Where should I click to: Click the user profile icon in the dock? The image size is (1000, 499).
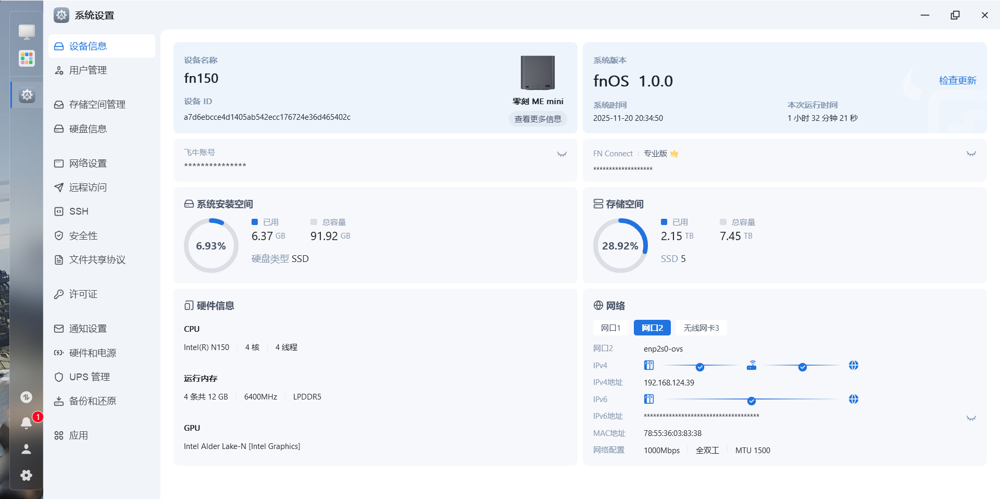click(x=26, y=449)
